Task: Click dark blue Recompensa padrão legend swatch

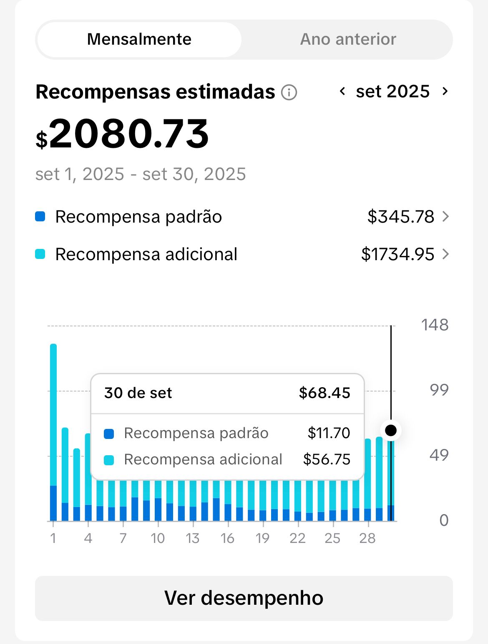Action: 40,217
